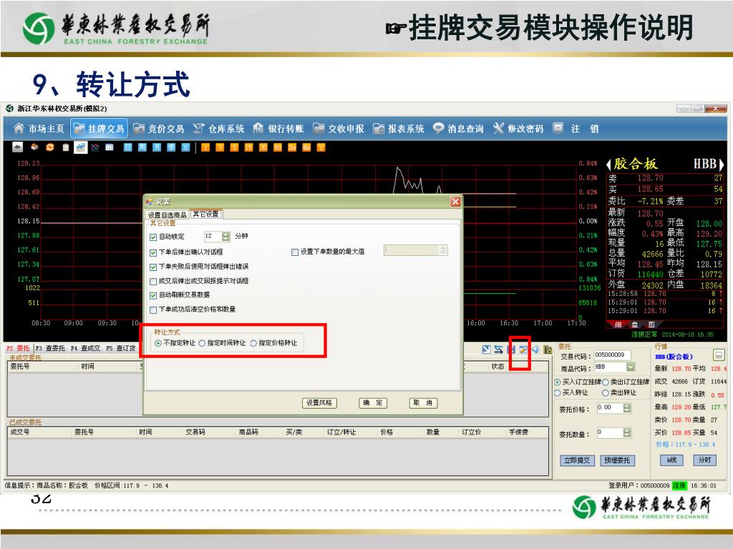The image size is (733, 549).
Task: Click the 预埋委托 button
Action: point(617,460)
